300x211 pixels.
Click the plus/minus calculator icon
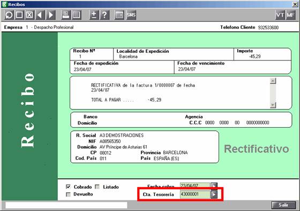[x=94, y=15]
